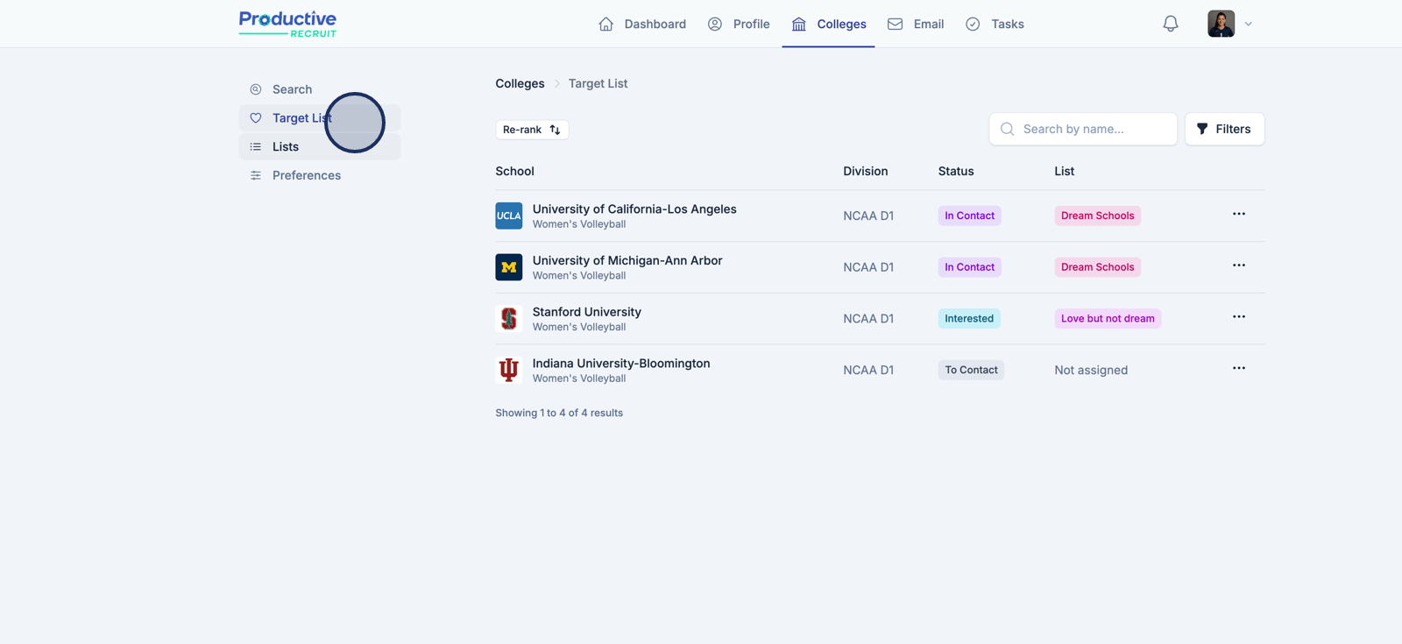Image resolution: width=1402 pixels, height=644 pixels.
Task: Open more options for UCLA row
Action: coord(1239,214)
